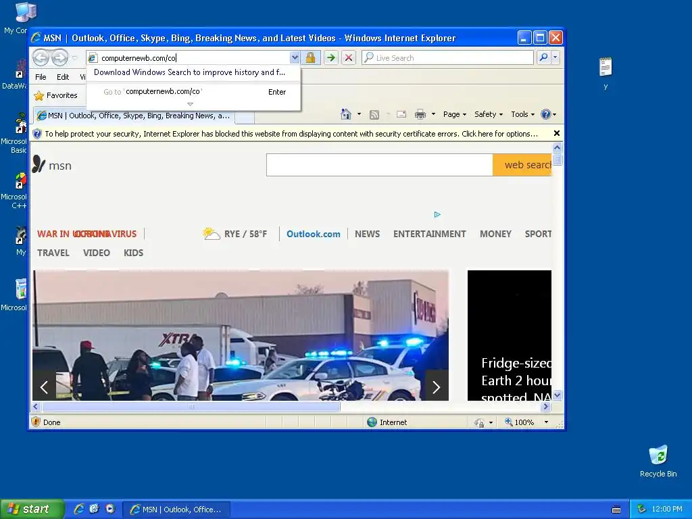Click the Fridge-sized story tile
Screen dimensions: 692x519
510,335
